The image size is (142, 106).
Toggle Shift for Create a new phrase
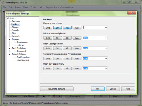[x=48, y=28]
